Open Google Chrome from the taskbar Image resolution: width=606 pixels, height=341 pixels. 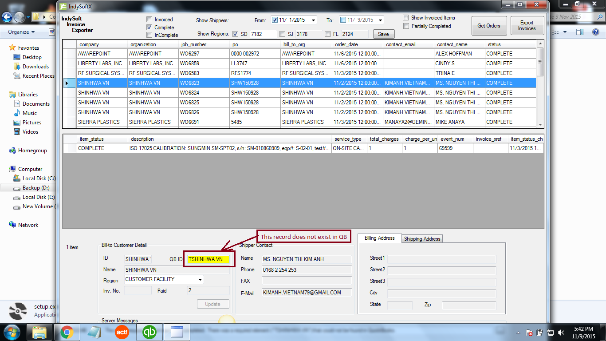(67, 332)
